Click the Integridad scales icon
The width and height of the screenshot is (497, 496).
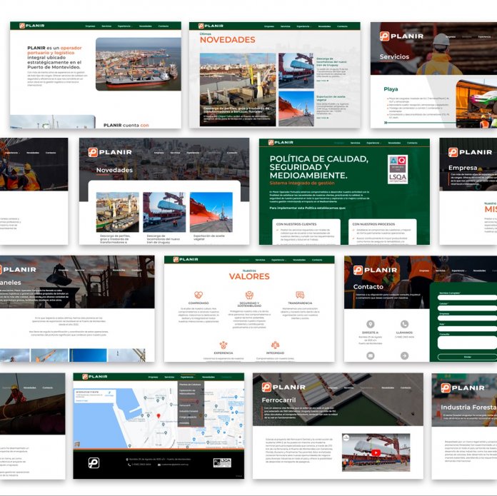tap(275, 345)
